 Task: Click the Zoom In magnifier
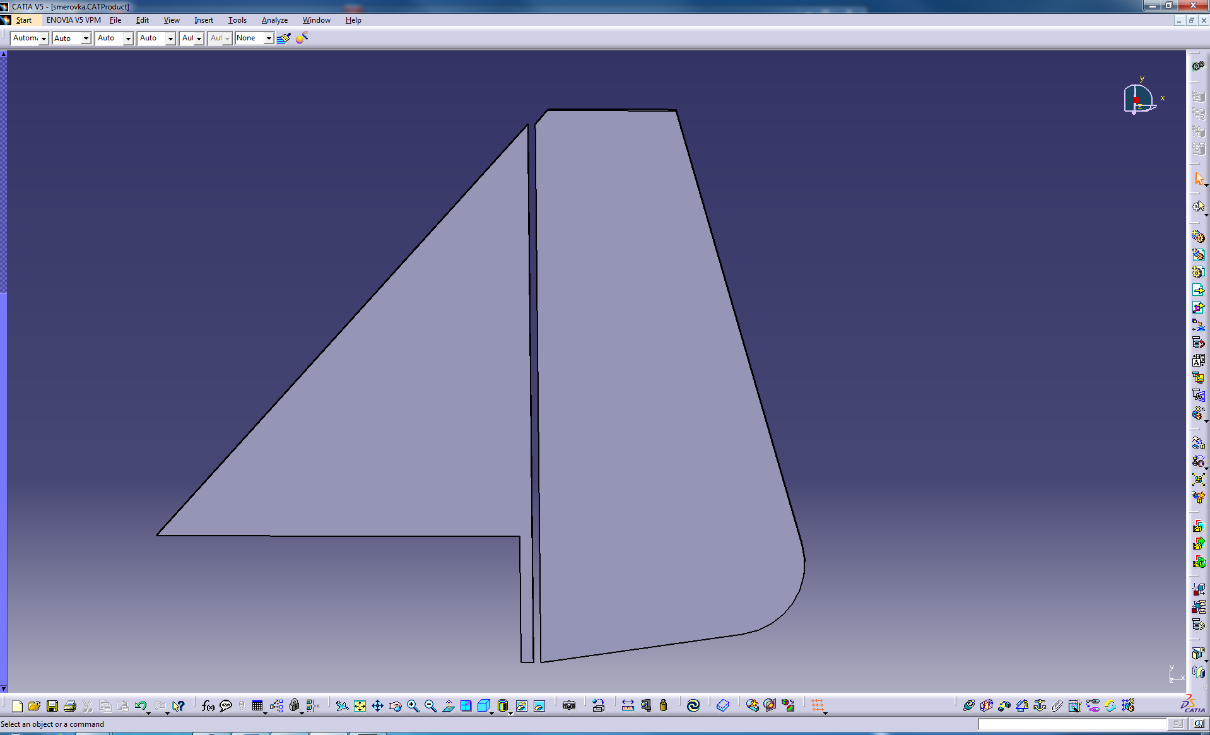(x=413, y=706)
